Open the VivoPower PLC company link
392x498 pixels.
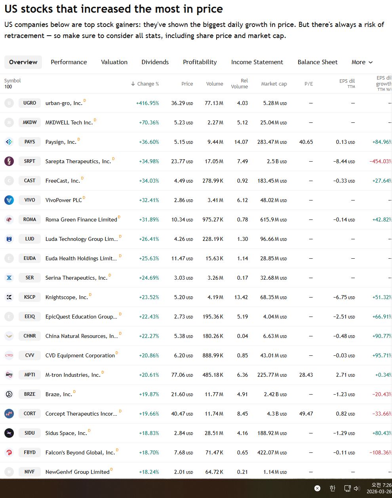click(x=64, y=200)
